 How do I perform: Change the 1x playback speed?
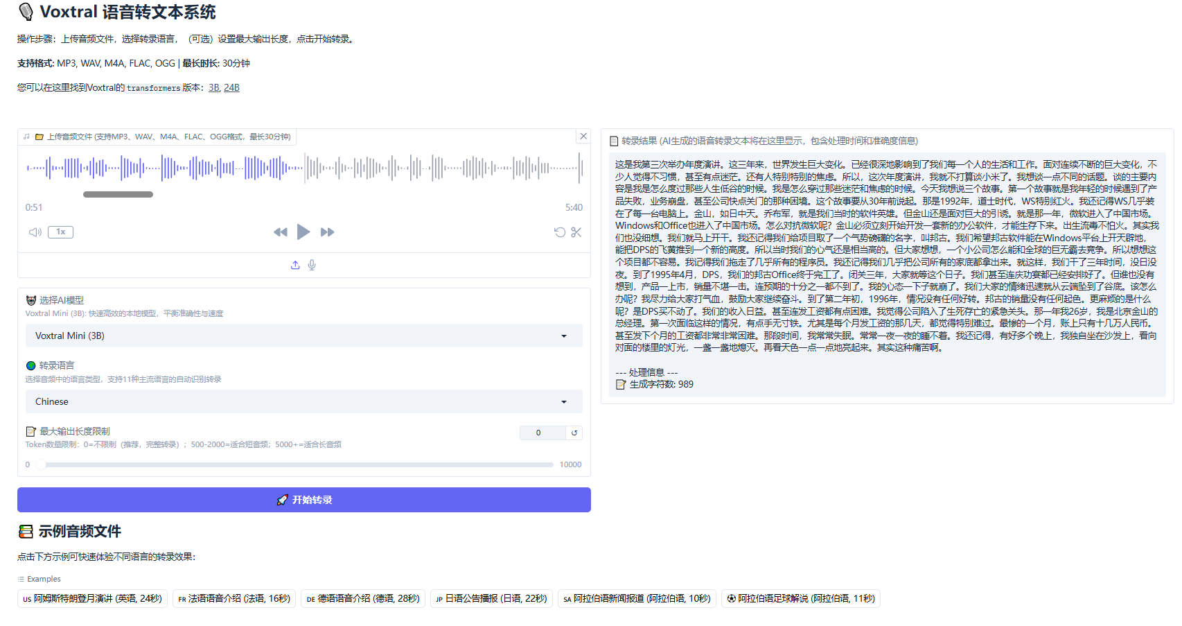coord(61,232)
